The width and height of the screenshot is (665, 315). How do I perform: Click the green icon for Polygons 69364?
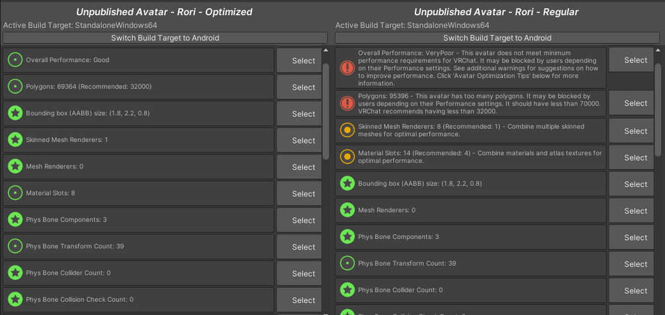pos(15,87)
